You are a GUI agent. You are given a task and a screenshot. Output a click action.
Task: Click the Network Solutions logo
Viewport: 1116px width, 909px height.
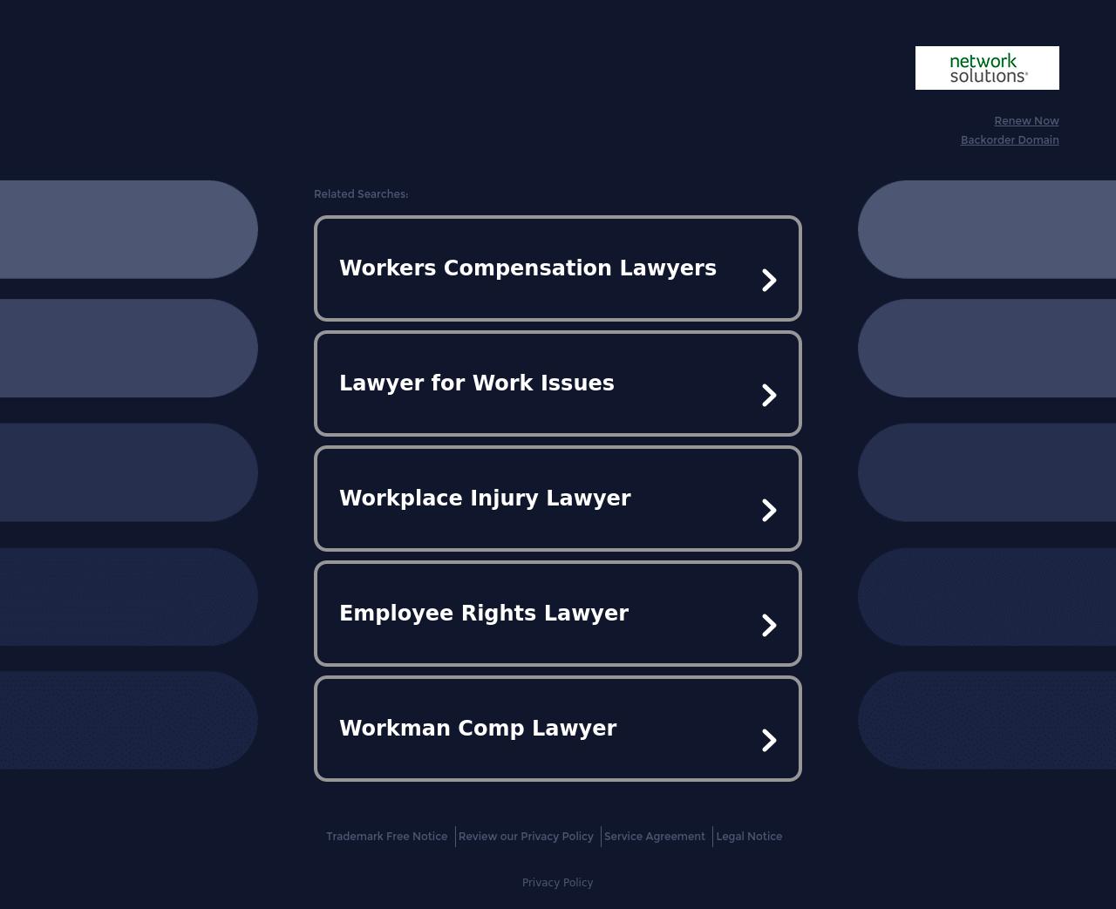point(987,67)
